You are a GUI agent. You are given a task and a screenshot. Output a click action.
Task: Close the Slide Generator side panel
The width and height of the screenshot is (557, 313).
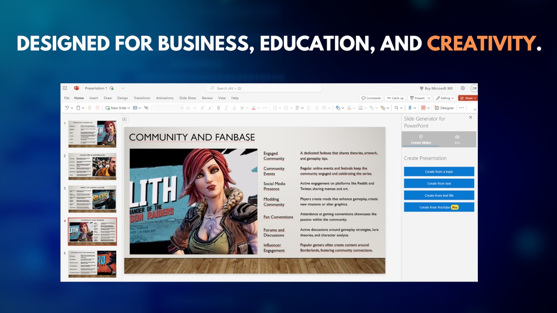click(x=471, y=117)
